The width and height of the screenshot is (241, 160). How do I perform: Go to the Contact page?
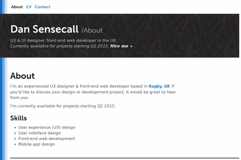42,7
